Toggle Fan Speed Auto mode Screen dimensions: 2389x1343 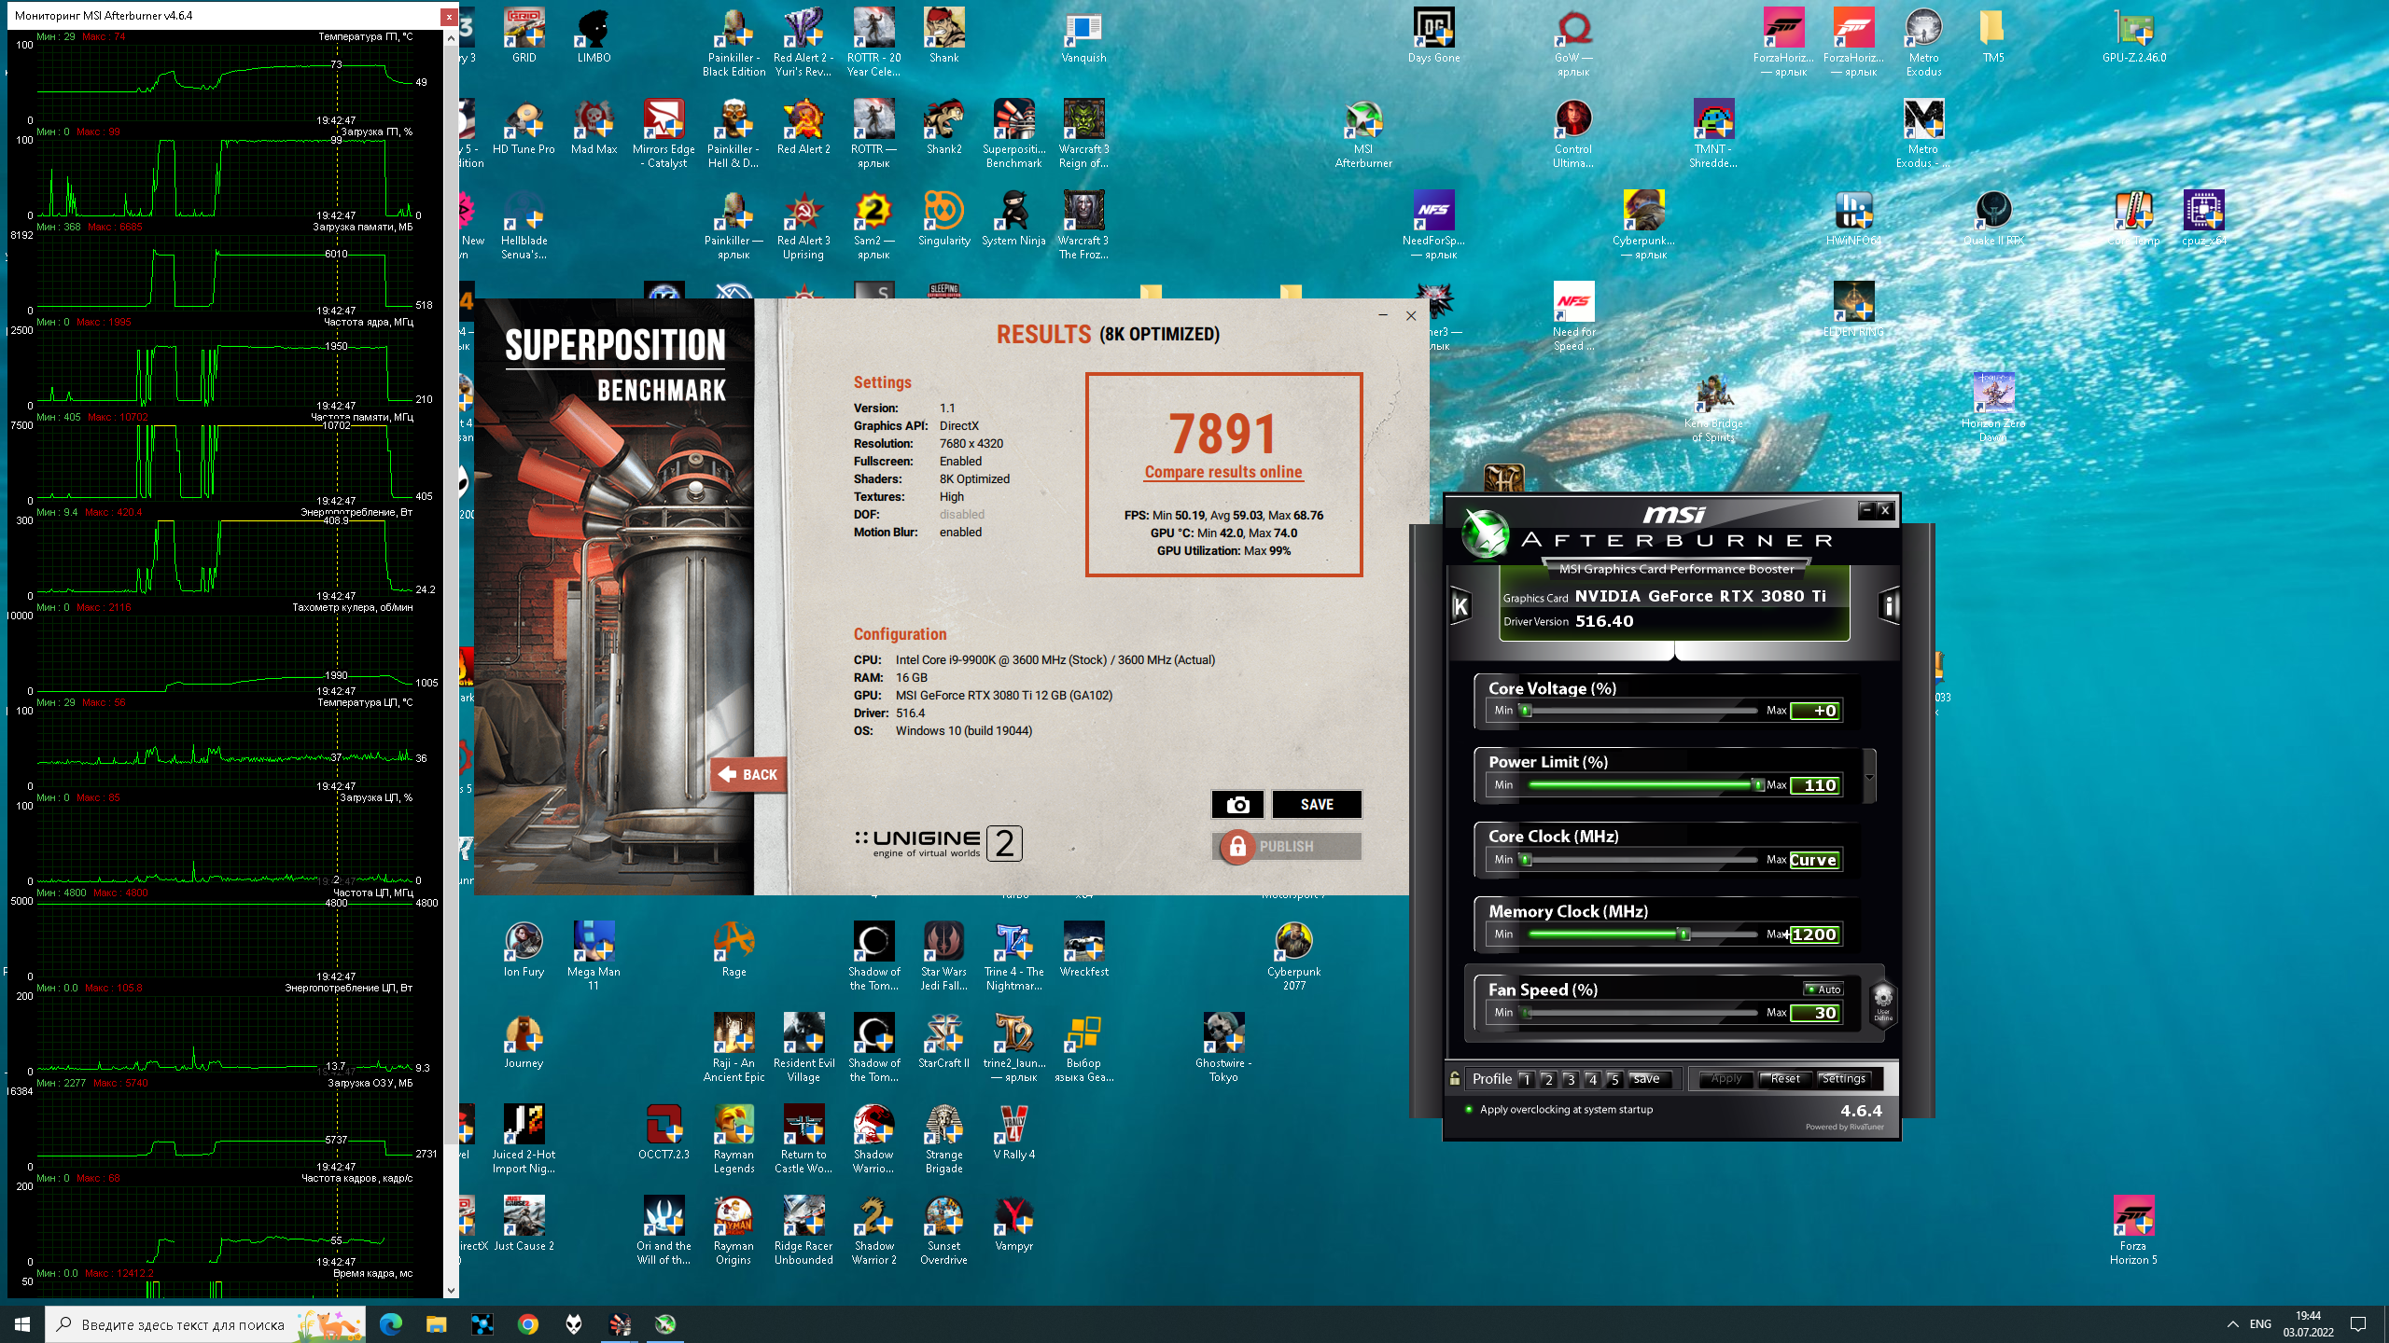tap(1823, 989)
